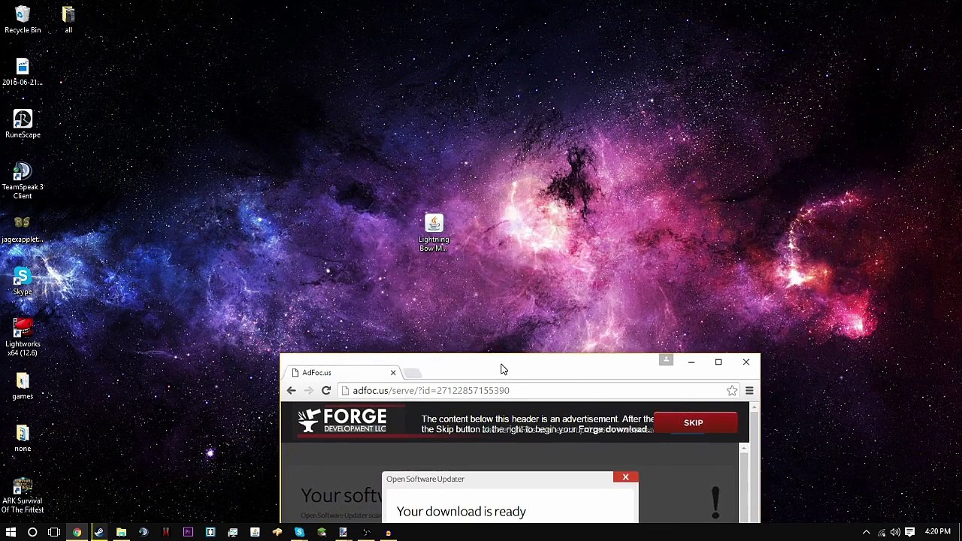
Task: Open Steam from the taskbar
Action: tap(98, 532)
